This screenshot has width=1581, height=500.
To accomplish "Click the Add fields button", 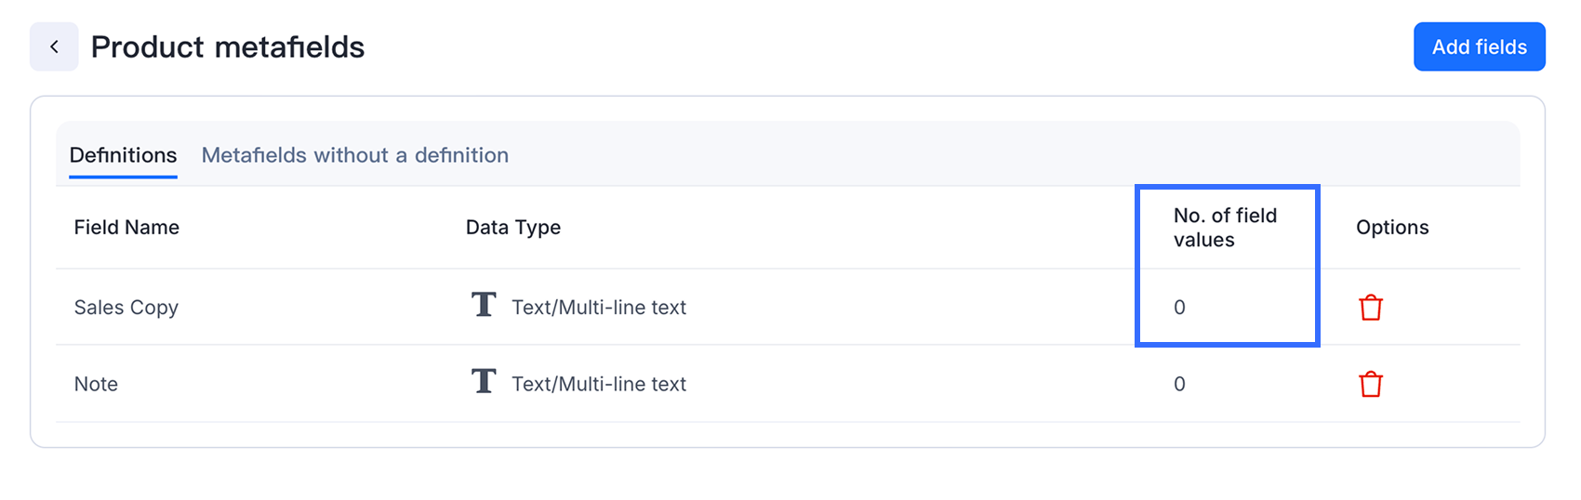I will point(1479,46).
